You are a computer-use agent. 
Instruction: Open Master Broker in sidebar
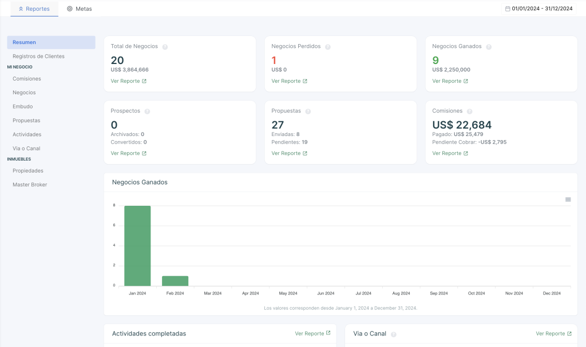click(x=30, y=185)
